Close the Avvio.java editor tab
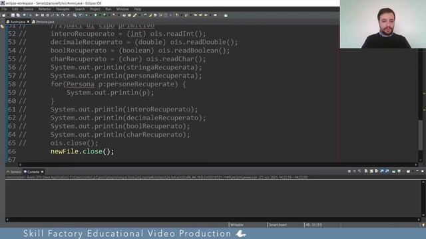 point(28,22)
